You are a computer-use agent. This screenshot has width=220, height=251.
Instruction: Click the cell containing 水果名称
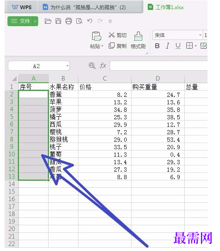(x=64, y=87)
